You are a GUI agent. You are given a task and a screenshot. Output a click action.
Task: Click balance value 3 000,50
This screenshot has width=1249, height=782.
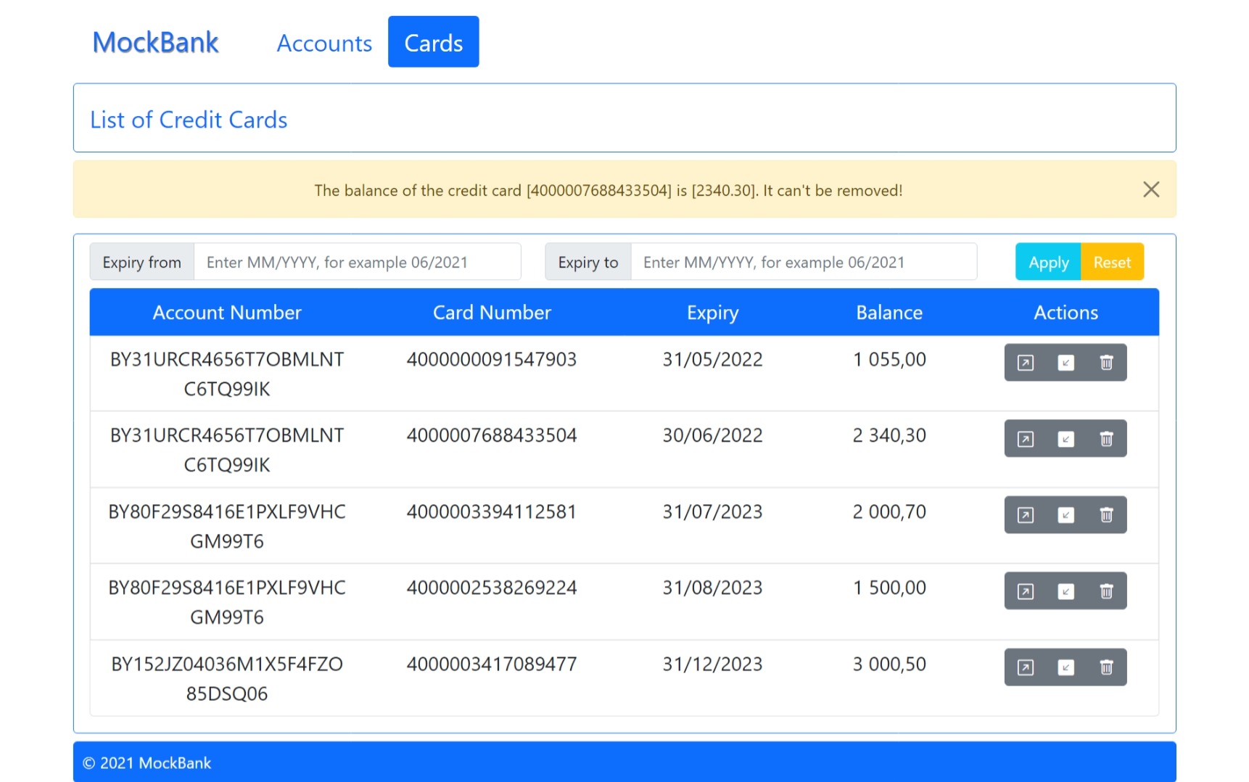889,664
